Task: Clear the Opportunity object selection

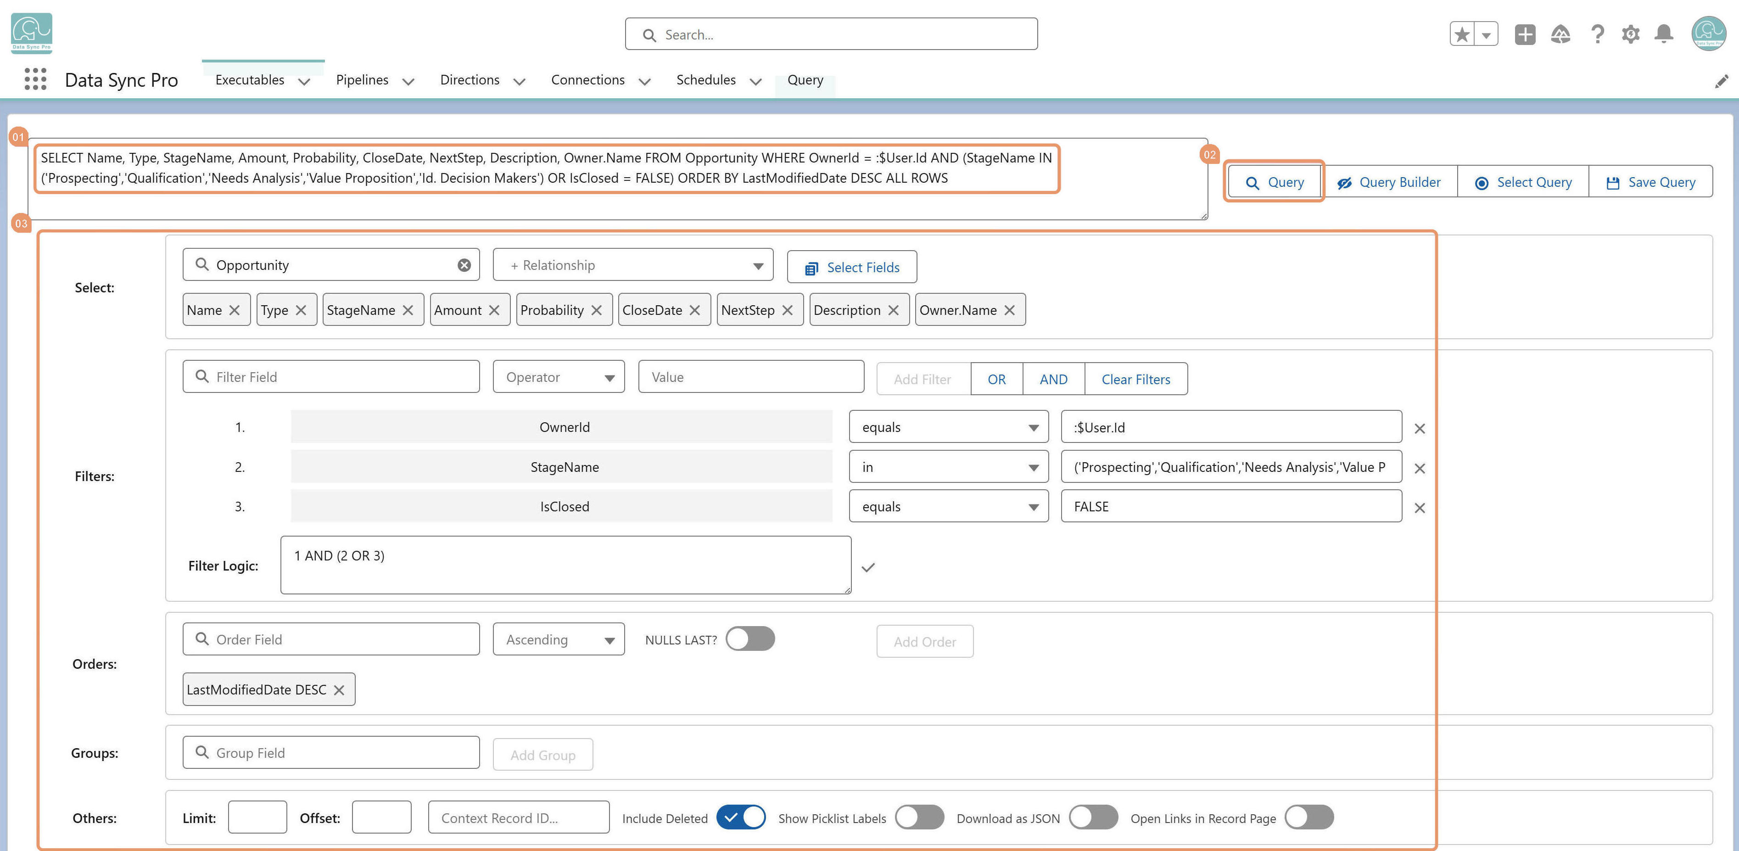Action: click(x=464, y=265)
